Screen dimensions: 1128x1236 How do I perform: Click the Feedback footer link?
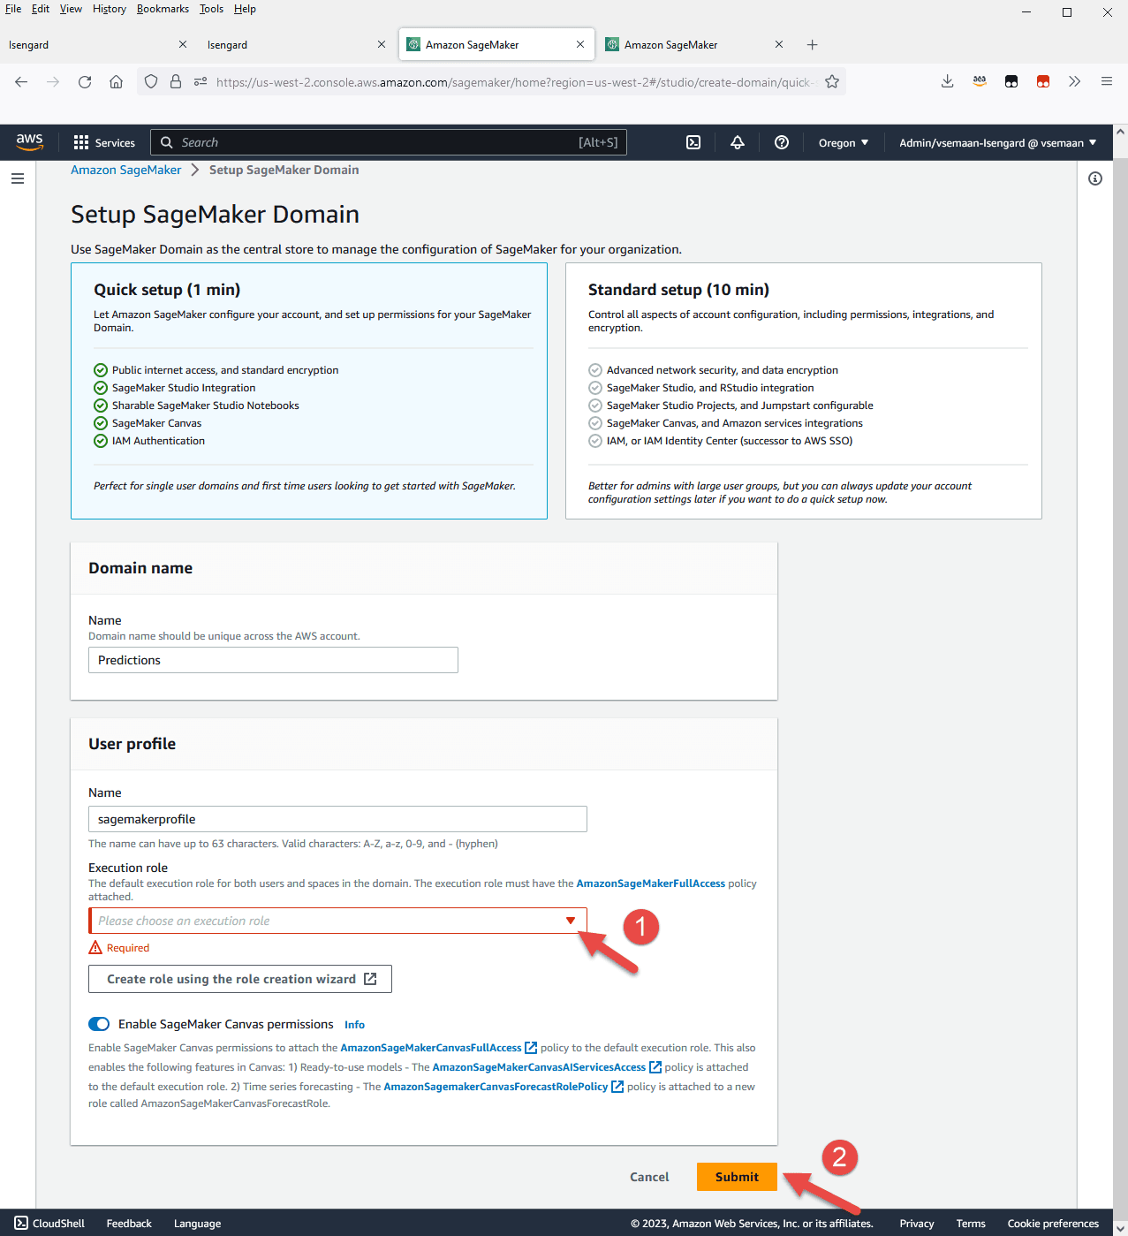tap(129, 1224)
